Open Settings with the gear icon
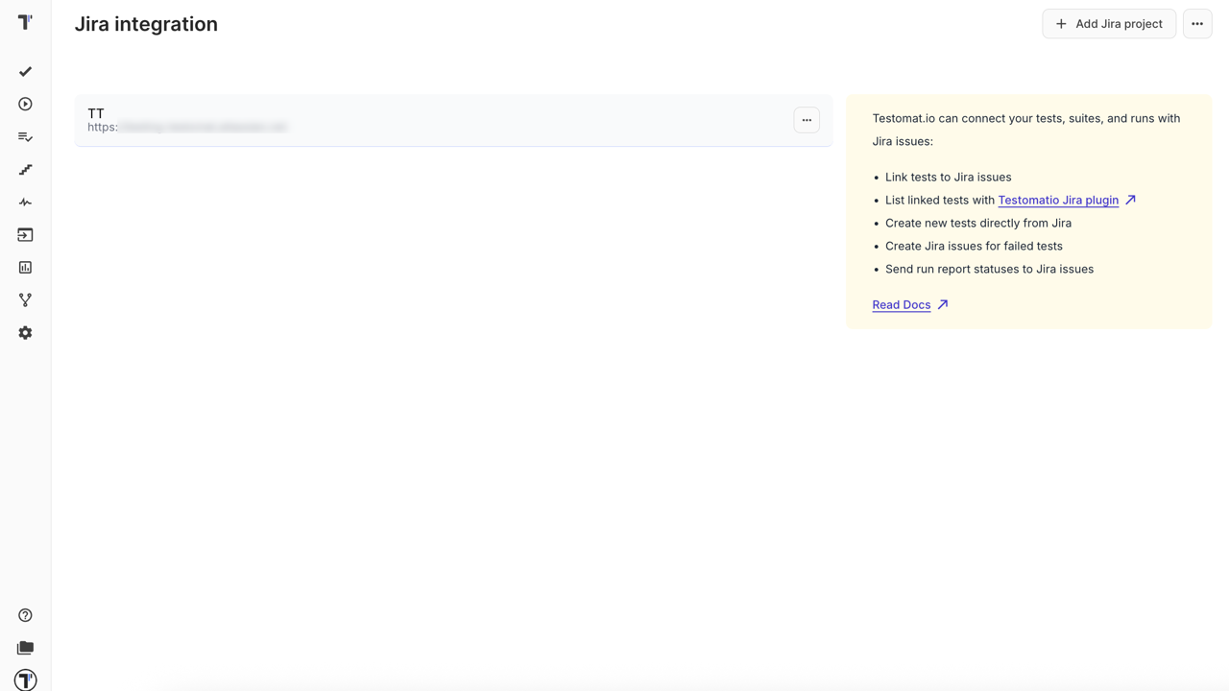This screenshot has width=1229, height=691. (25, 332)
